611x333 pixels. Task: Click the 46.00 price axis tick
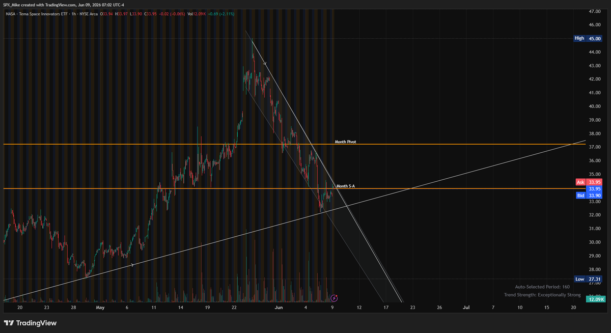click(x=595, y=25)
